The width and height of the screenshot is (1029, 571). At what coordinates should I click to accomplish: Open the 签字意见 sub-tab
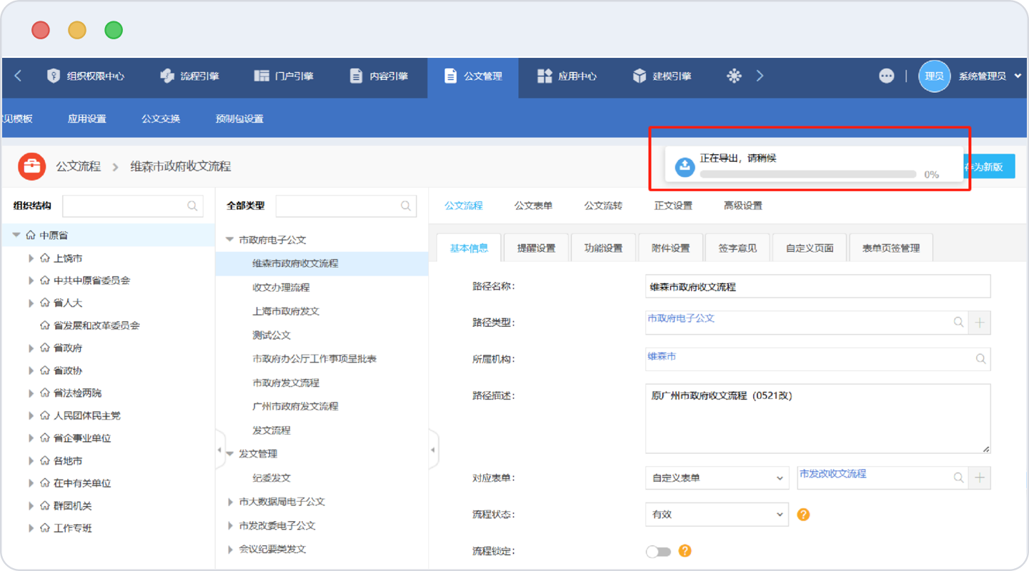point(737,248)
